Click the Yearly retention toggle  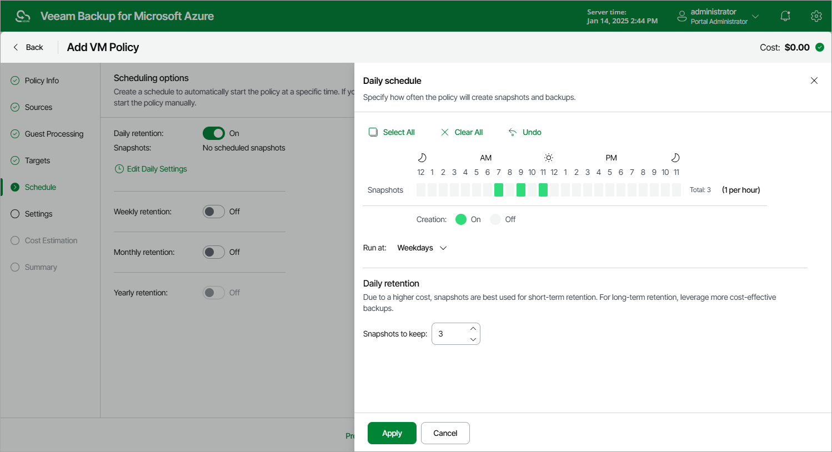tap(214, 293)
